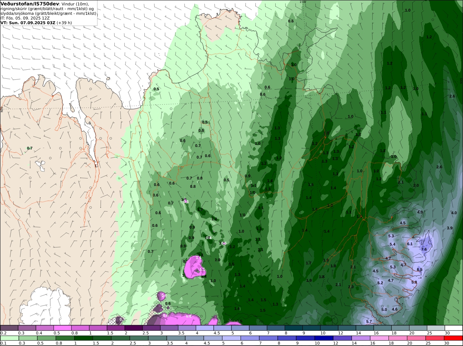Click the dark blue 10 rain swatch
The width and height of the screenshot is (463, 346).
323,338
